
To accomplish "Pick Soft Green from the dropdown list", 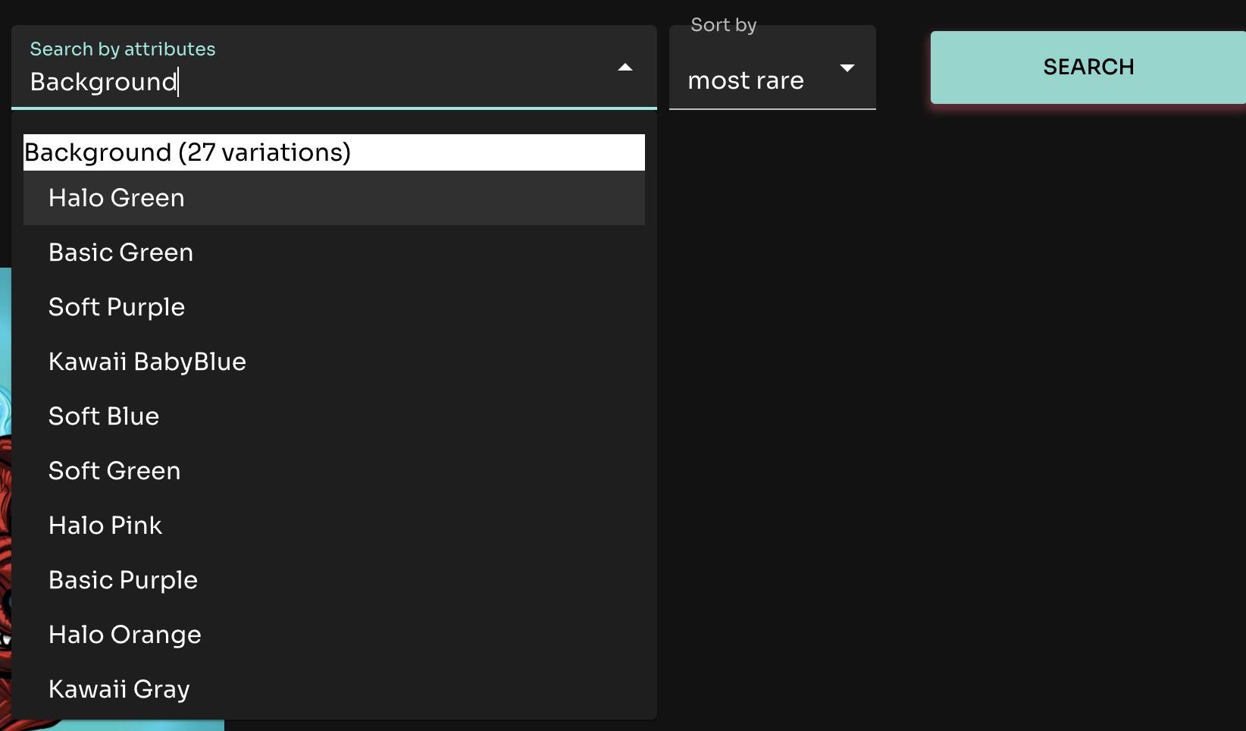I will (114, 471).
